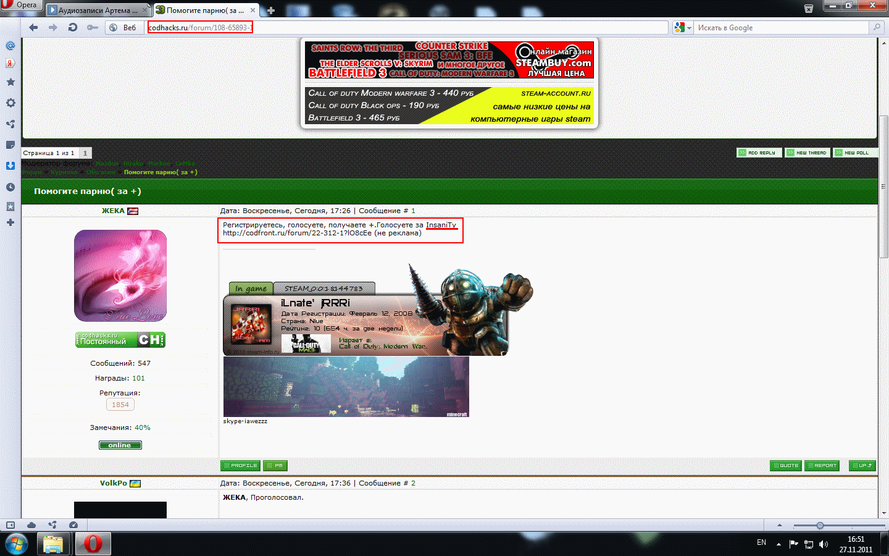Switch to the Аудиозаписи Артема tab
This screenshot has height=556, width=889.
click(94, 11)
